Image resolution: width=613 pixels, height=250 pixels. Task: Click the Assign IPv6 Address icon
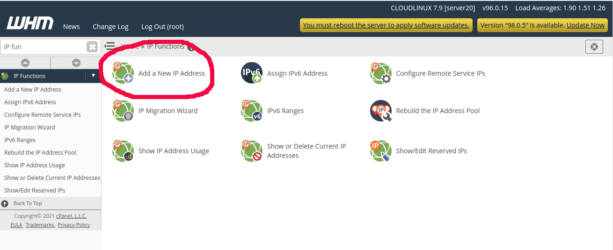click(252, 73)
